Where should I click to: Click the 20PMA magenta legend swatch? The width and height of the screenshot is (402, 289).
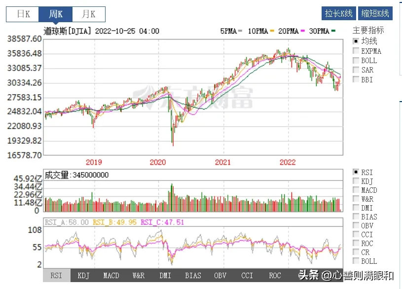pos(303,31)
